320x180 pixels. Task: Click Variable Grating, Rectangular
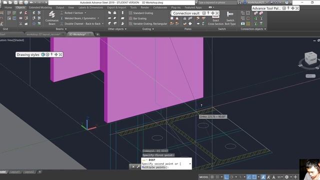point(148,23)
